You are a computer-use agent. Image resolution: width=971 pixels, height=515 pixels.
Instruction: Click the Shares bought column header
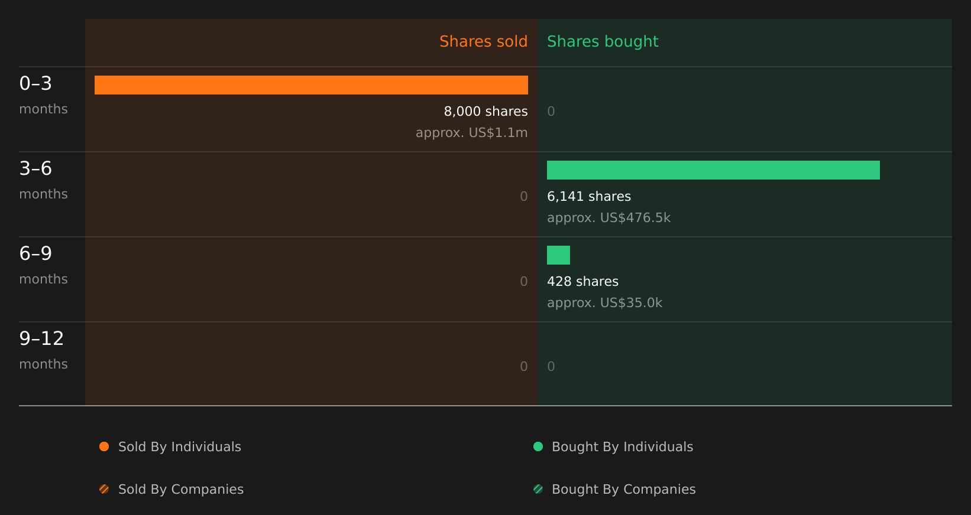(603, 42)
